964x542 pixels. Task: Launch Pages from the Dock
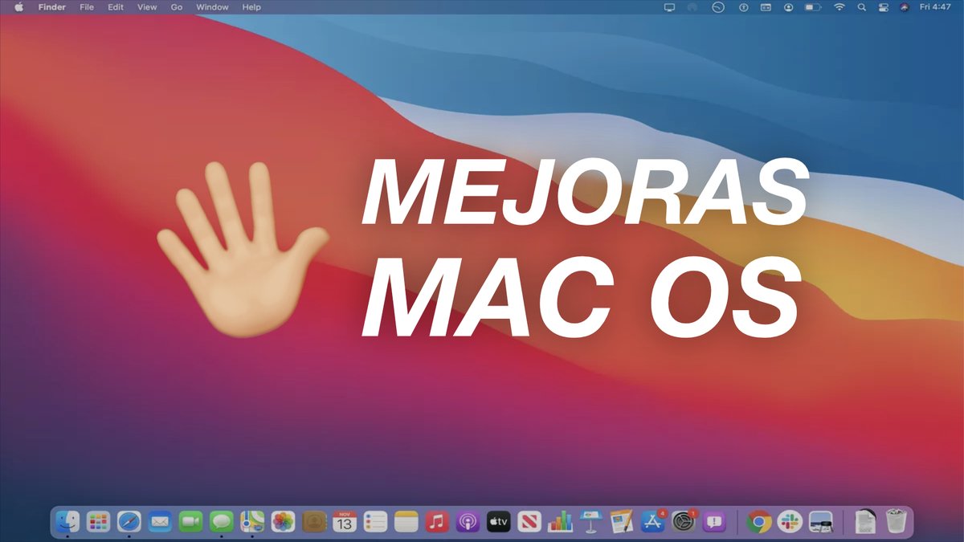[x=622, y=522]
